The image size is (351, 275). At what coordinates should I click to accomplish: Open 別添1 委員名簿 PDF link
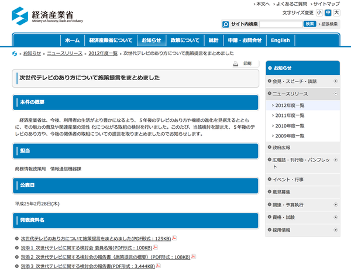[x=87, y=247]
